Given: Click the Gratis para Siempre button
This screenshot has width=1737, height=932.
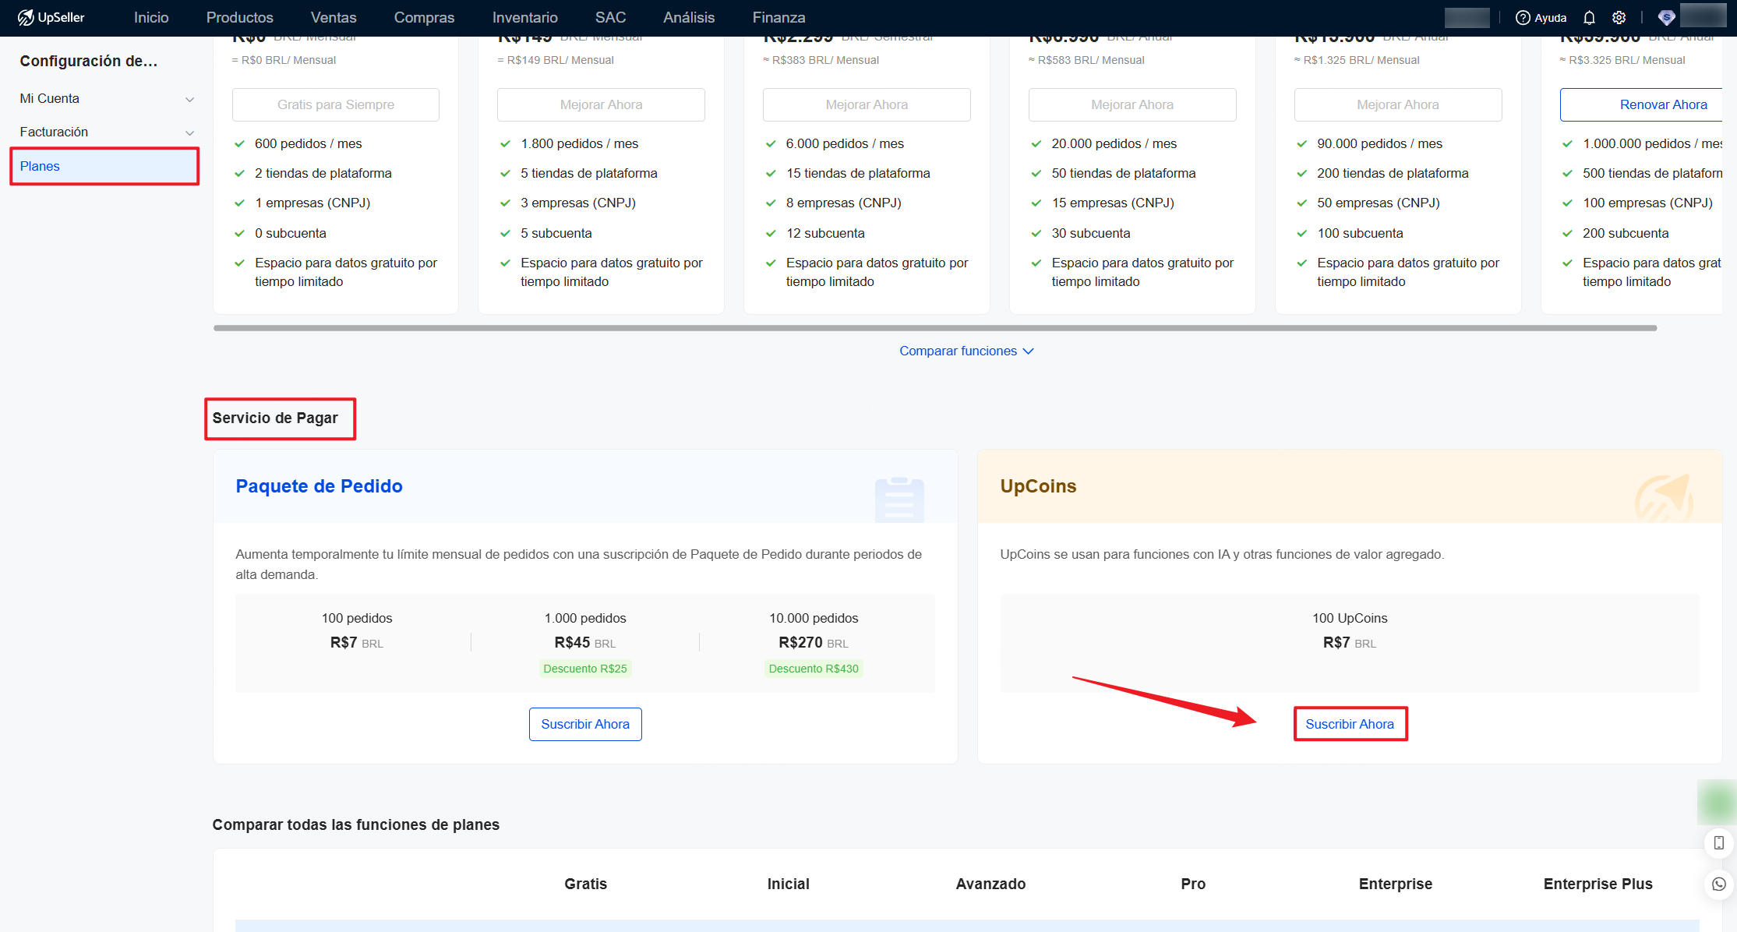Looking at the screenshot, I should point(335,104).
